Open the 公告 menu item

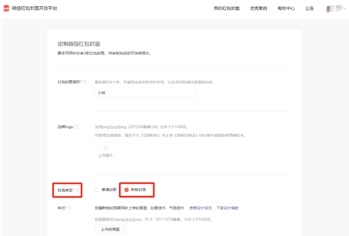pyautogui.click(x=309, y=9)
